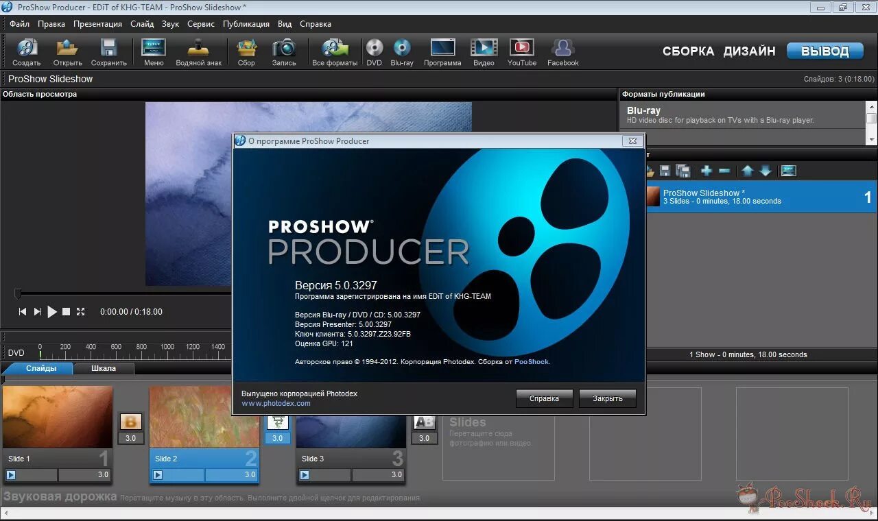Open the Правка menu
Screen dimensions: 878x521
tap(51, 24)
